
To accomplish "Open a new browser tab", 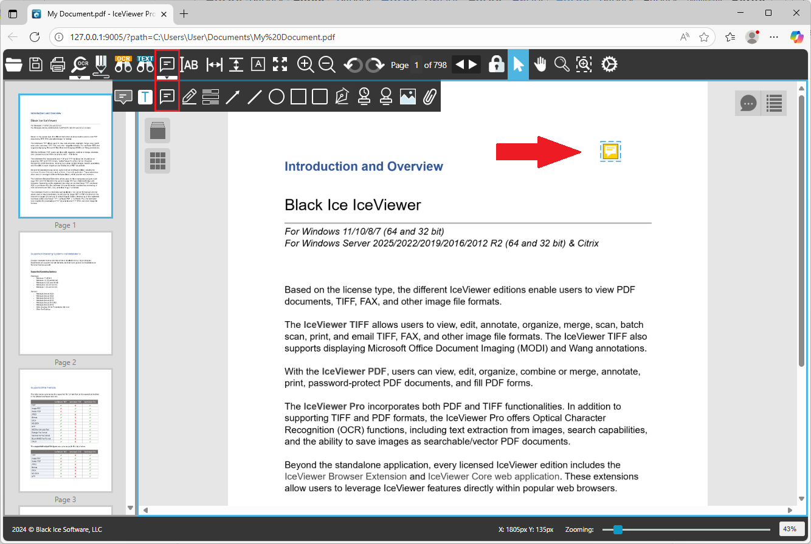I will click(x=184, y=13).
